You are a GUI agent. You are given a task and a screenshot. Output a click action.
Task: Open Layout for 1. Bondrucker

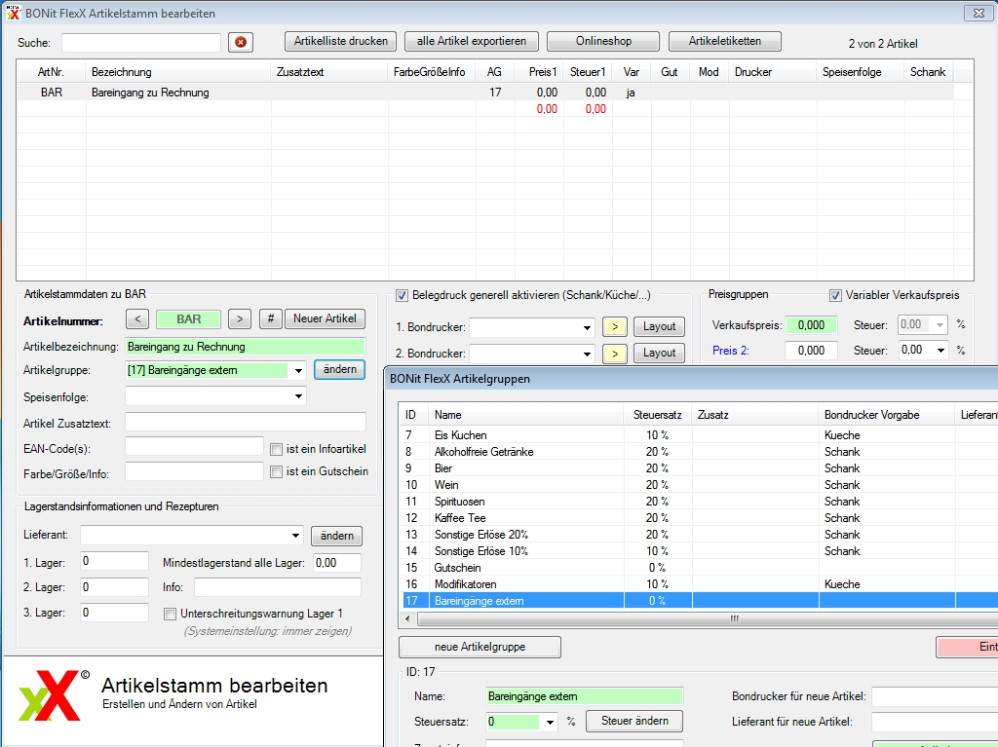point(660,327)
